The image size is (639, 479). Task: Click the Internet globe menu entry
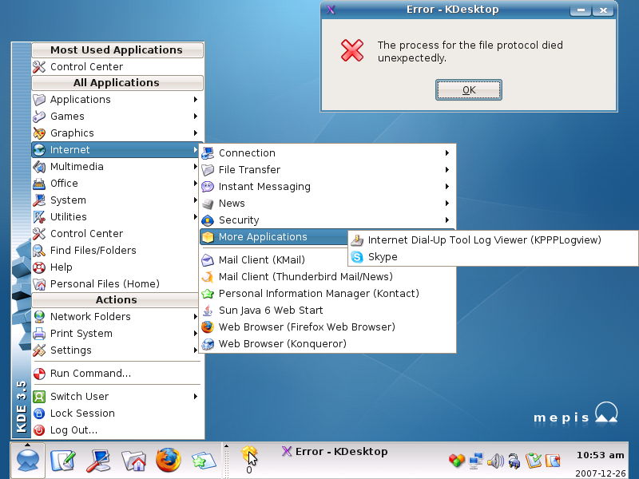point(115,150)
